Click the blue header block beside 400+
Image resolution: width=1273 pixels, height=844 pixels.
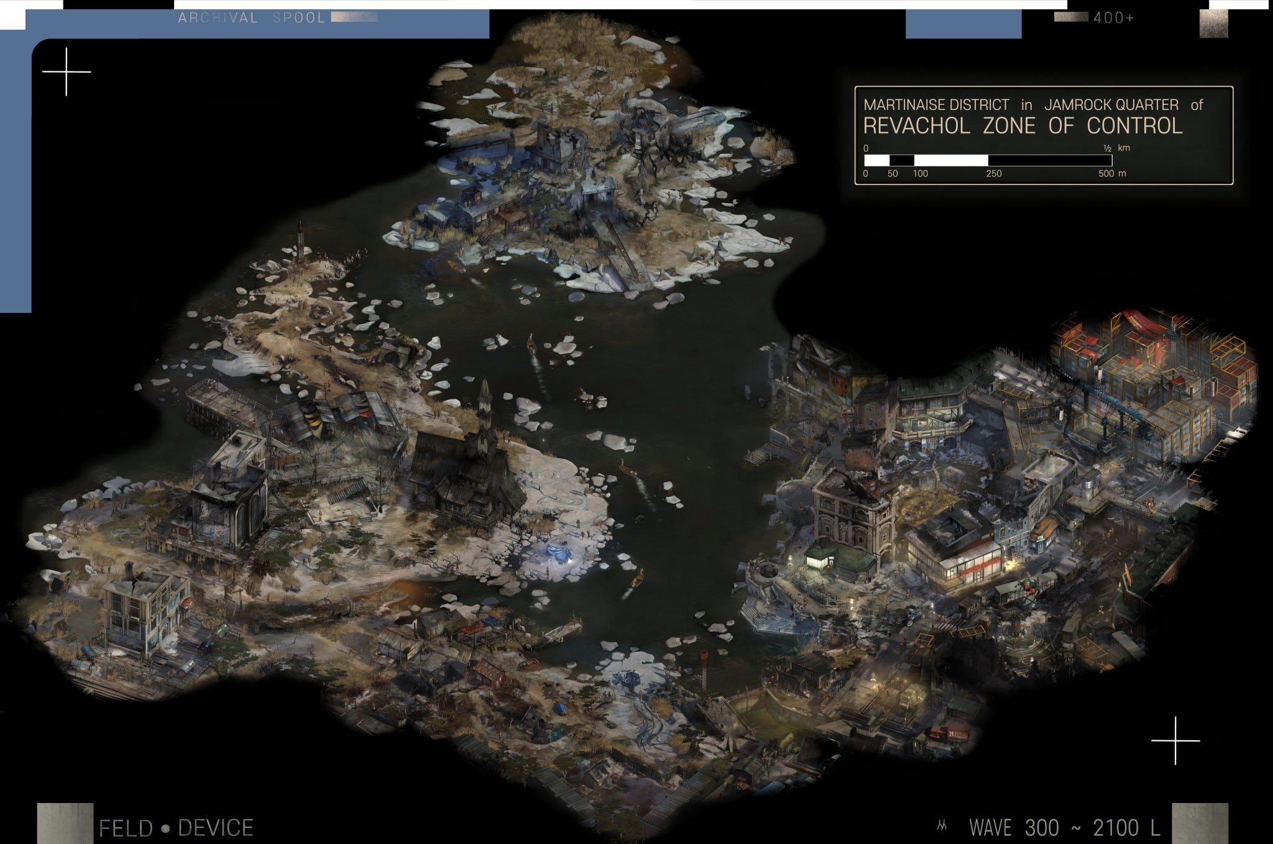(963, 24)
